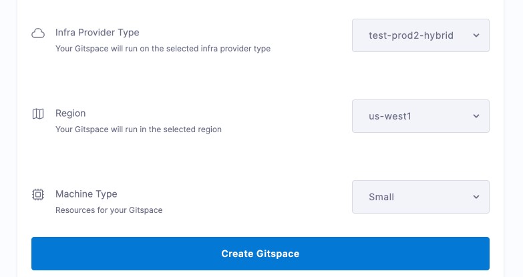Screen dimensions: 523x277
Task: Click the selected value "test-prod2-hybrid"
Action: [411, 35]
